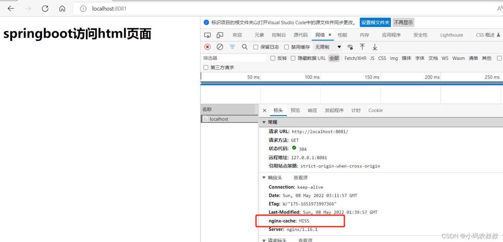Click the export HAR download arrow
This screenshot has width=503, height=242.
tap(375, 47)
